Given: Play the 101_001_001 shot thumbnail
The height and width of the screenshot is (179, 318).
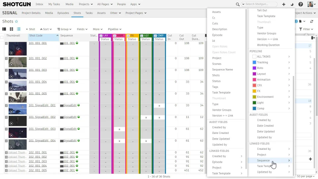Looking at the screenshot, I should [x=11, y=52].
